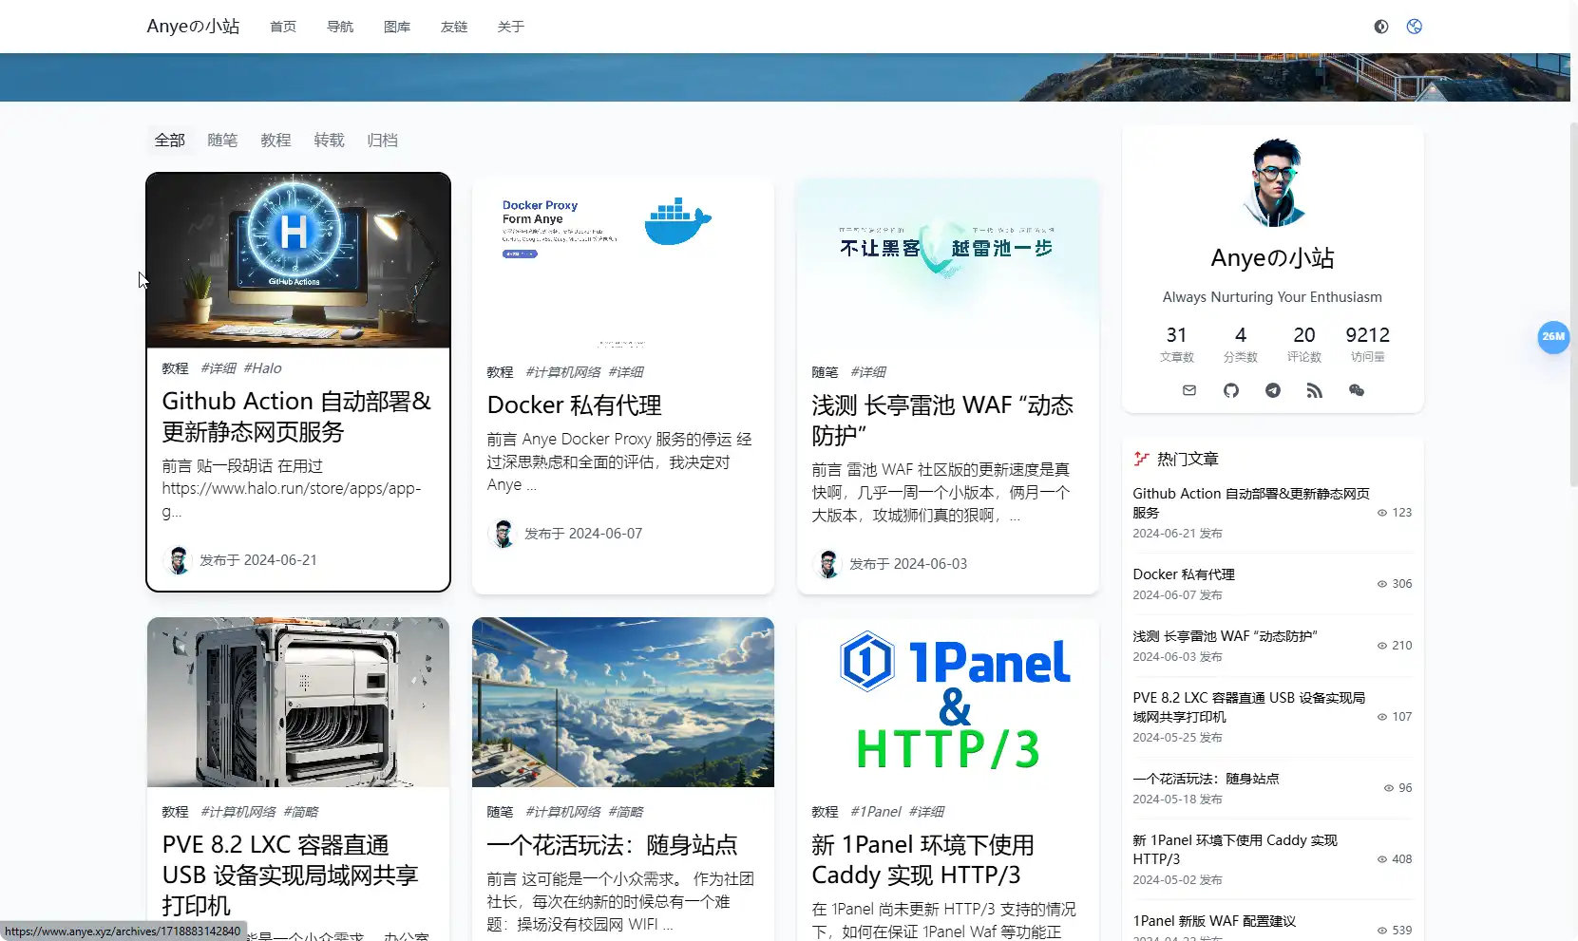Image resolution: width=1578 pixels, height=941 pixels.
Task: Click the blue 26M floating badge
Action: (1553, 336)
